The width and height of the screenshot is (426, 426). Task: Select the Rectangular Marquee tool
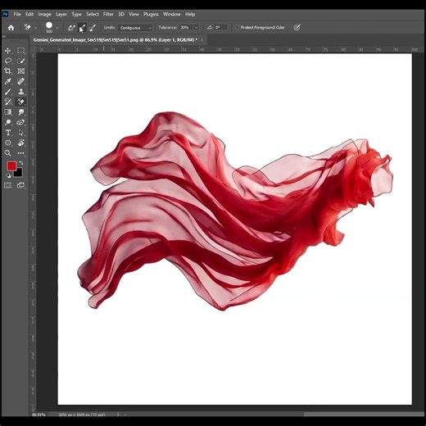pos(20,51)
